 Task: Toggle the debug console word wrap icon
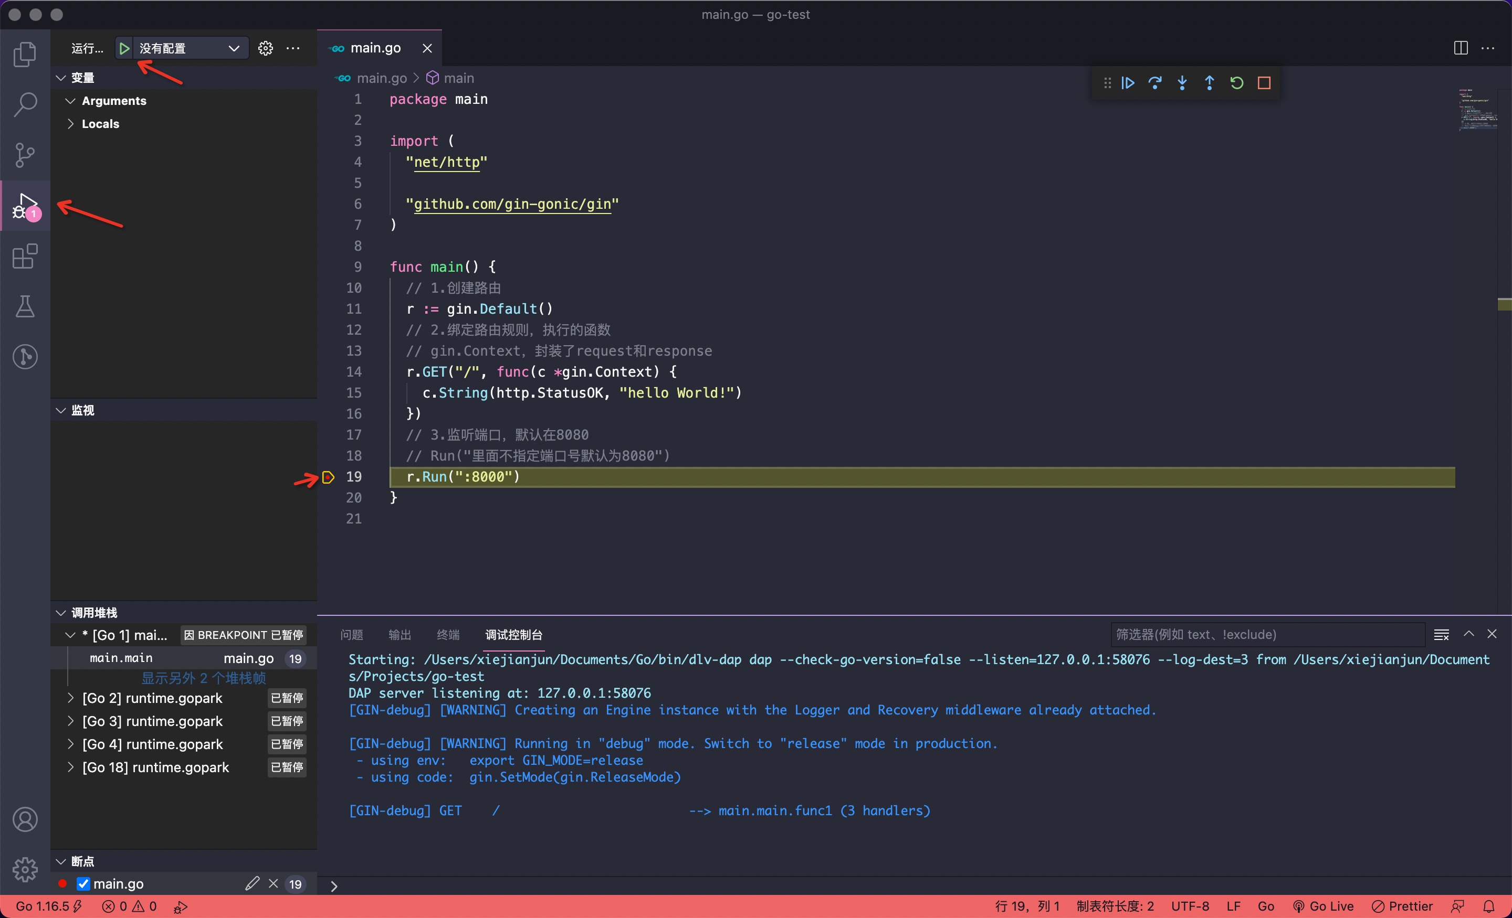tap(1441, 635)
